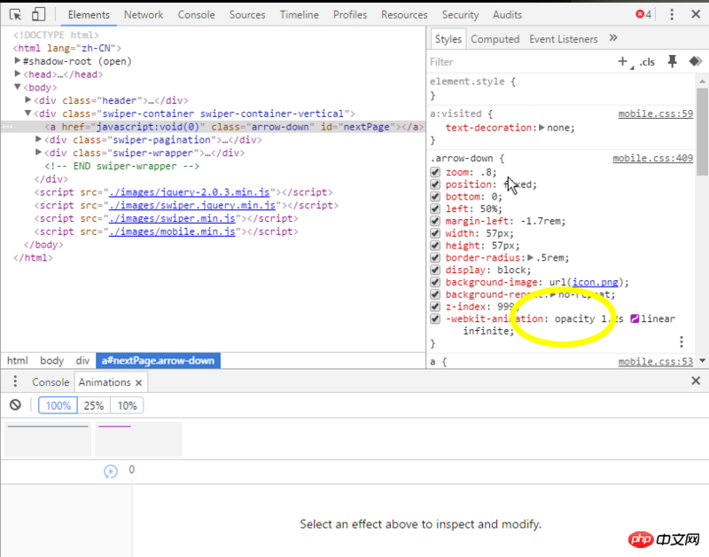
Task: Click the red error count indicator
Action: pos(643,14)
